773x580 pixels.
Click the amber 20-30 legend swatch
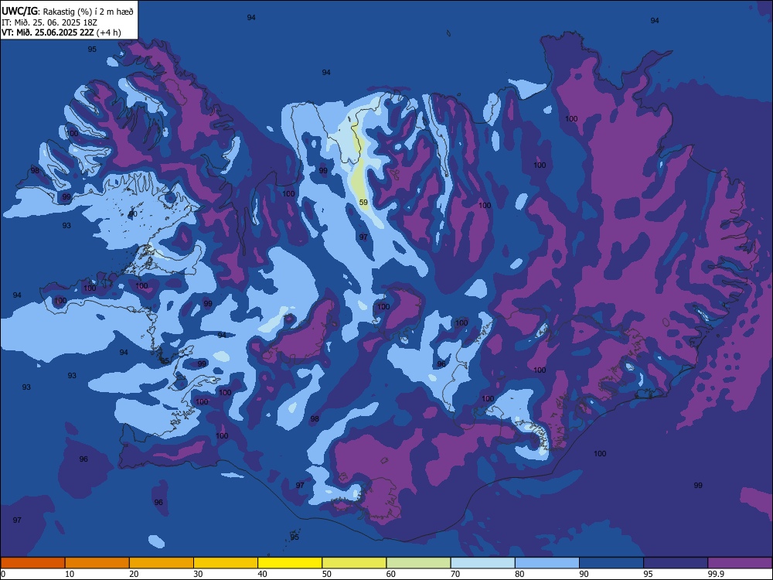[162, 563]
